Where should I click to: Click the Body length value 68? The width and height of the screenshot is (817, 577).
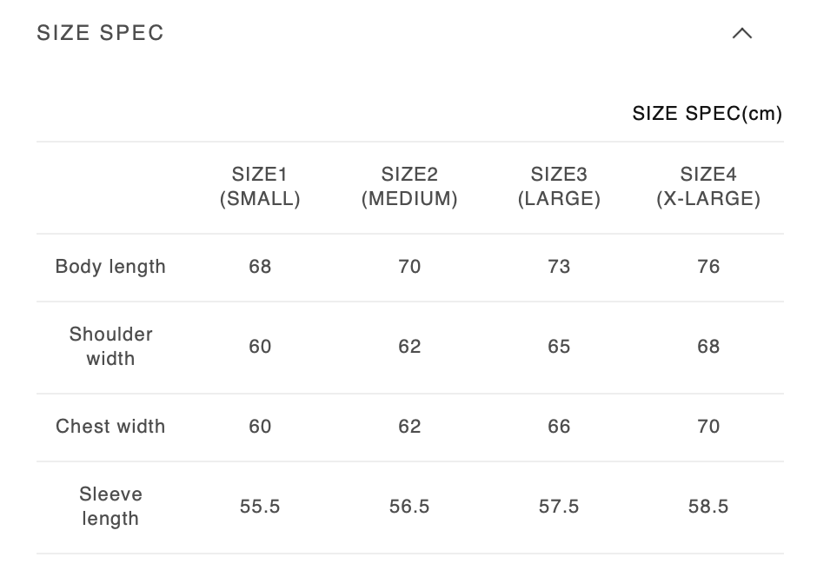click(260, 267)
